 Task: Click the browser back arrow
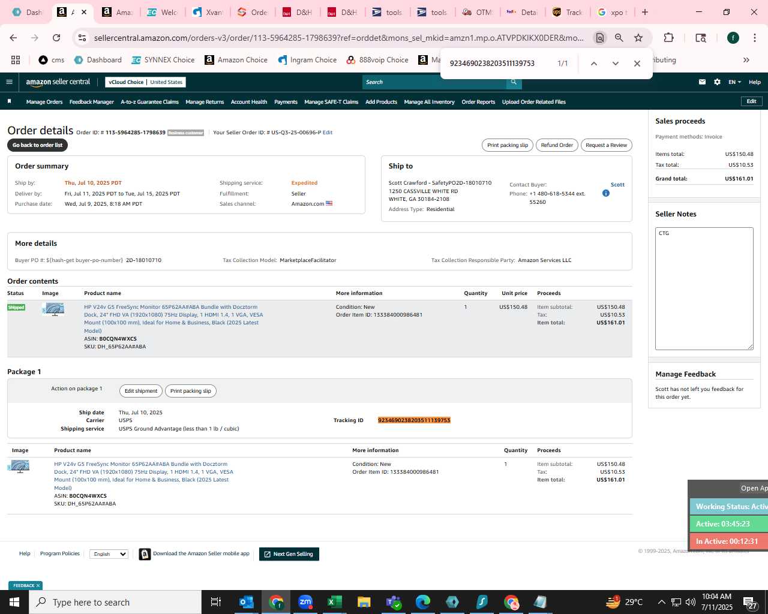[13, 38]
